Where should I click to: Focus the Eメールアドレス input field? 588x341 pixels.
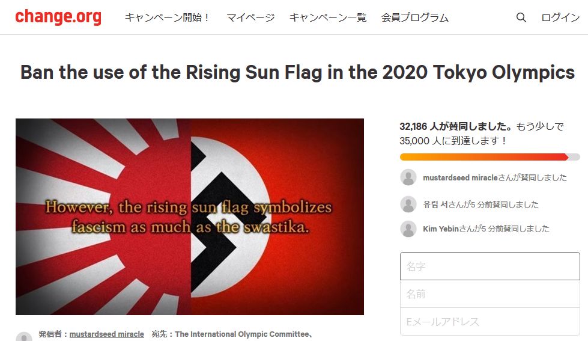489,322
